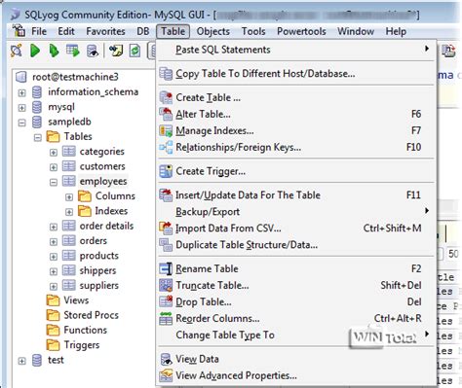Viewport: 462px width, 388px height.
Task: Collapse the employees table node
Action: (54, 182)
